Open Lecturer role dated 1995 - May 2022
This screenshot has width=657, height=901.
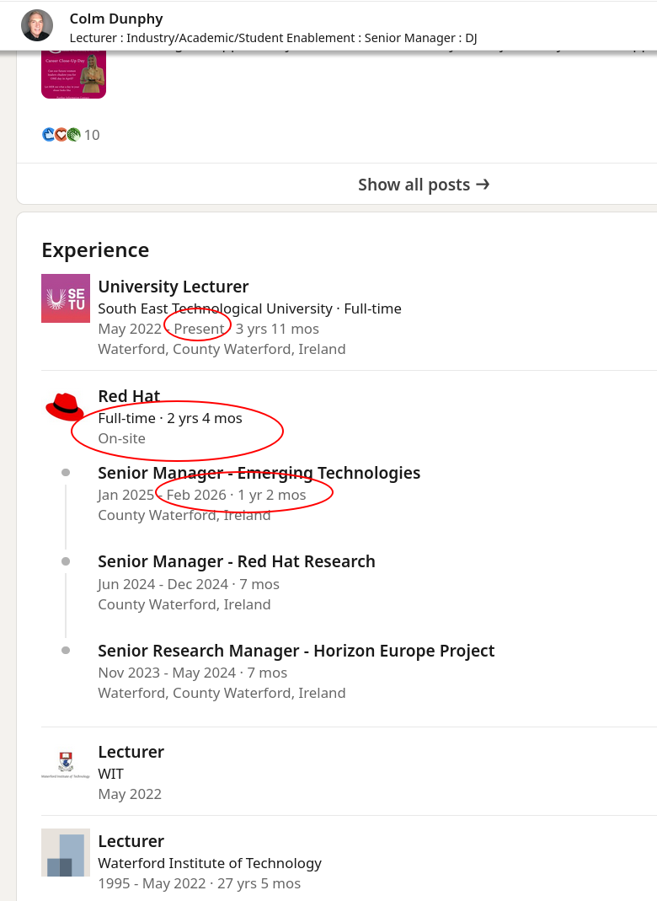click(x=131, y=841)
